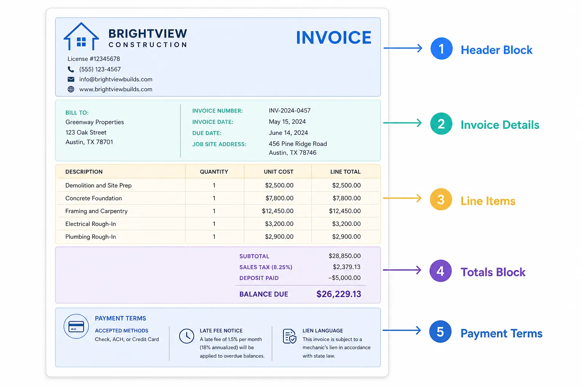Click the SALES TAX (8.25%) label
This screenshot has height=388, width=582.
pyautogui.click(x=266, y=267)
